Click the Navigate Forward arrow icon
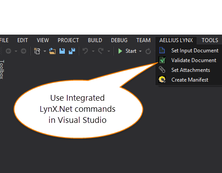The width and height of the screenshot is (222, 173). (24, 51)
